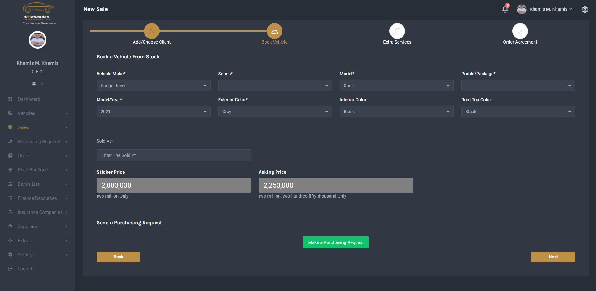Open the Insurance Companies menu item
This screenshot has height=291, width=596.
coord(40,212)
